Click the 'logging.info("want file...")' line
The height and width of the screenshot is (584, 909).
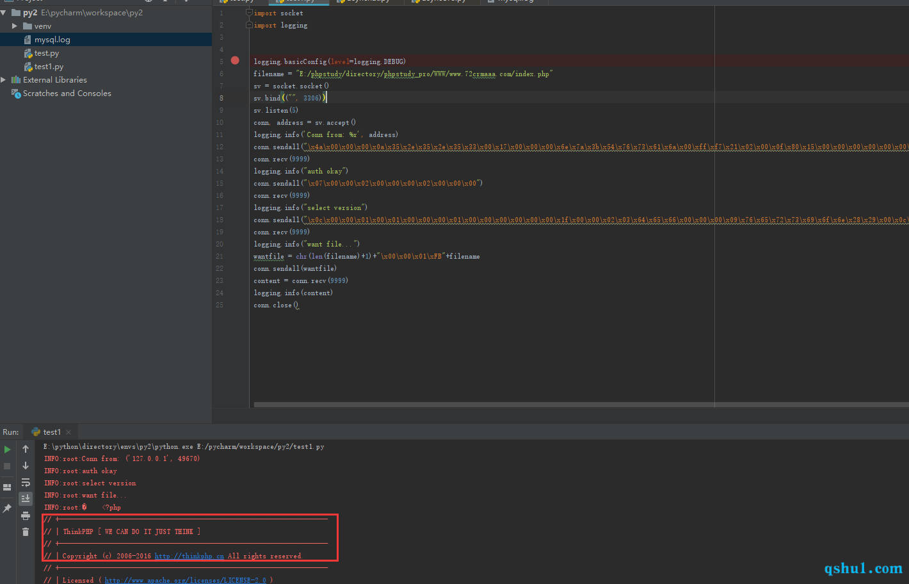coord(307,244)
